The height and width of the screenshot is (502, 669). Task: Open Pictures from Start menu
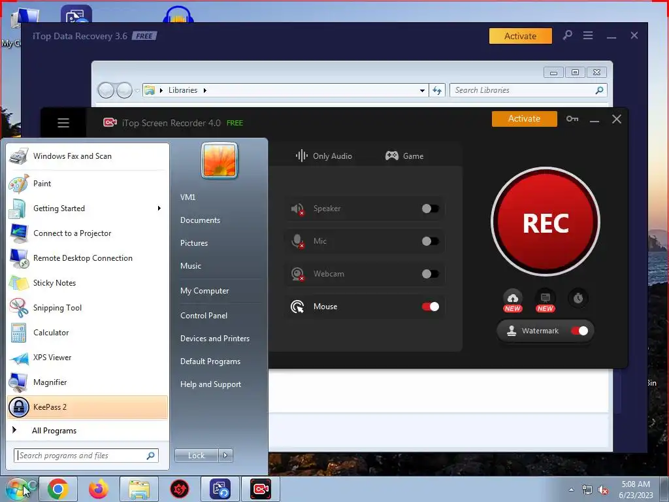pyautogui.click(x=194, y=243)
